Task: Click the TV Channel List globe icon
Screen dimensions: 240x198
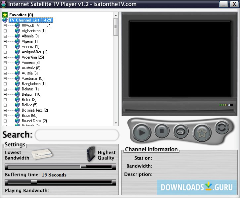Action: [x=5, y=20]
